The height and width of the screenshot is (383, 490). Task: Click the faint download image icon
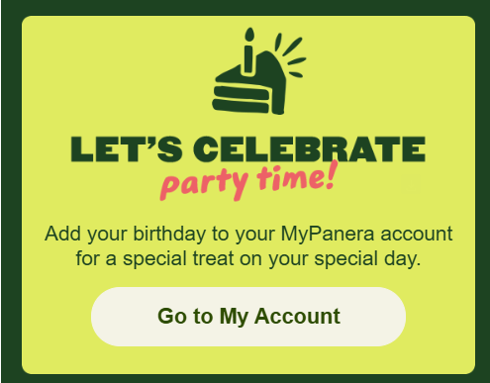click(x=412, y=184)
